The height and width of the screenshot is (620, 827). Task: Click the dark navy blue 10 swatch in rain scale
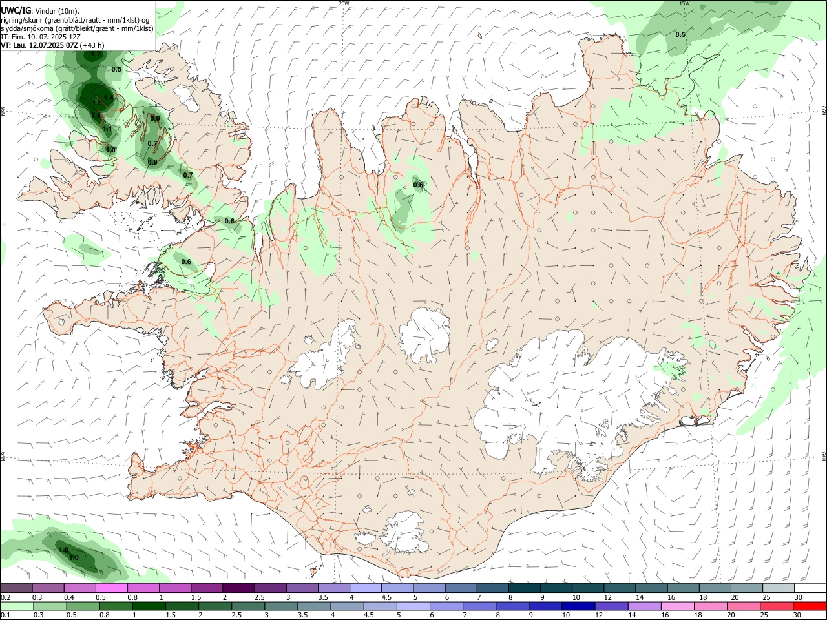pos(578,606)
